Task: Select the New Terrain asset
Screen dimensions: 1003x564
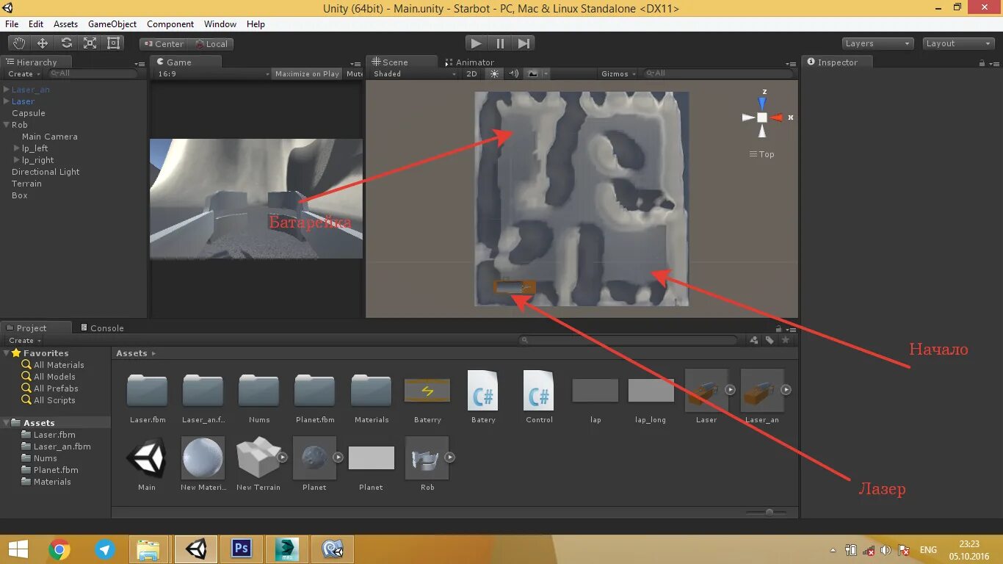Action: pyautogui.click(x=258, y=463)
